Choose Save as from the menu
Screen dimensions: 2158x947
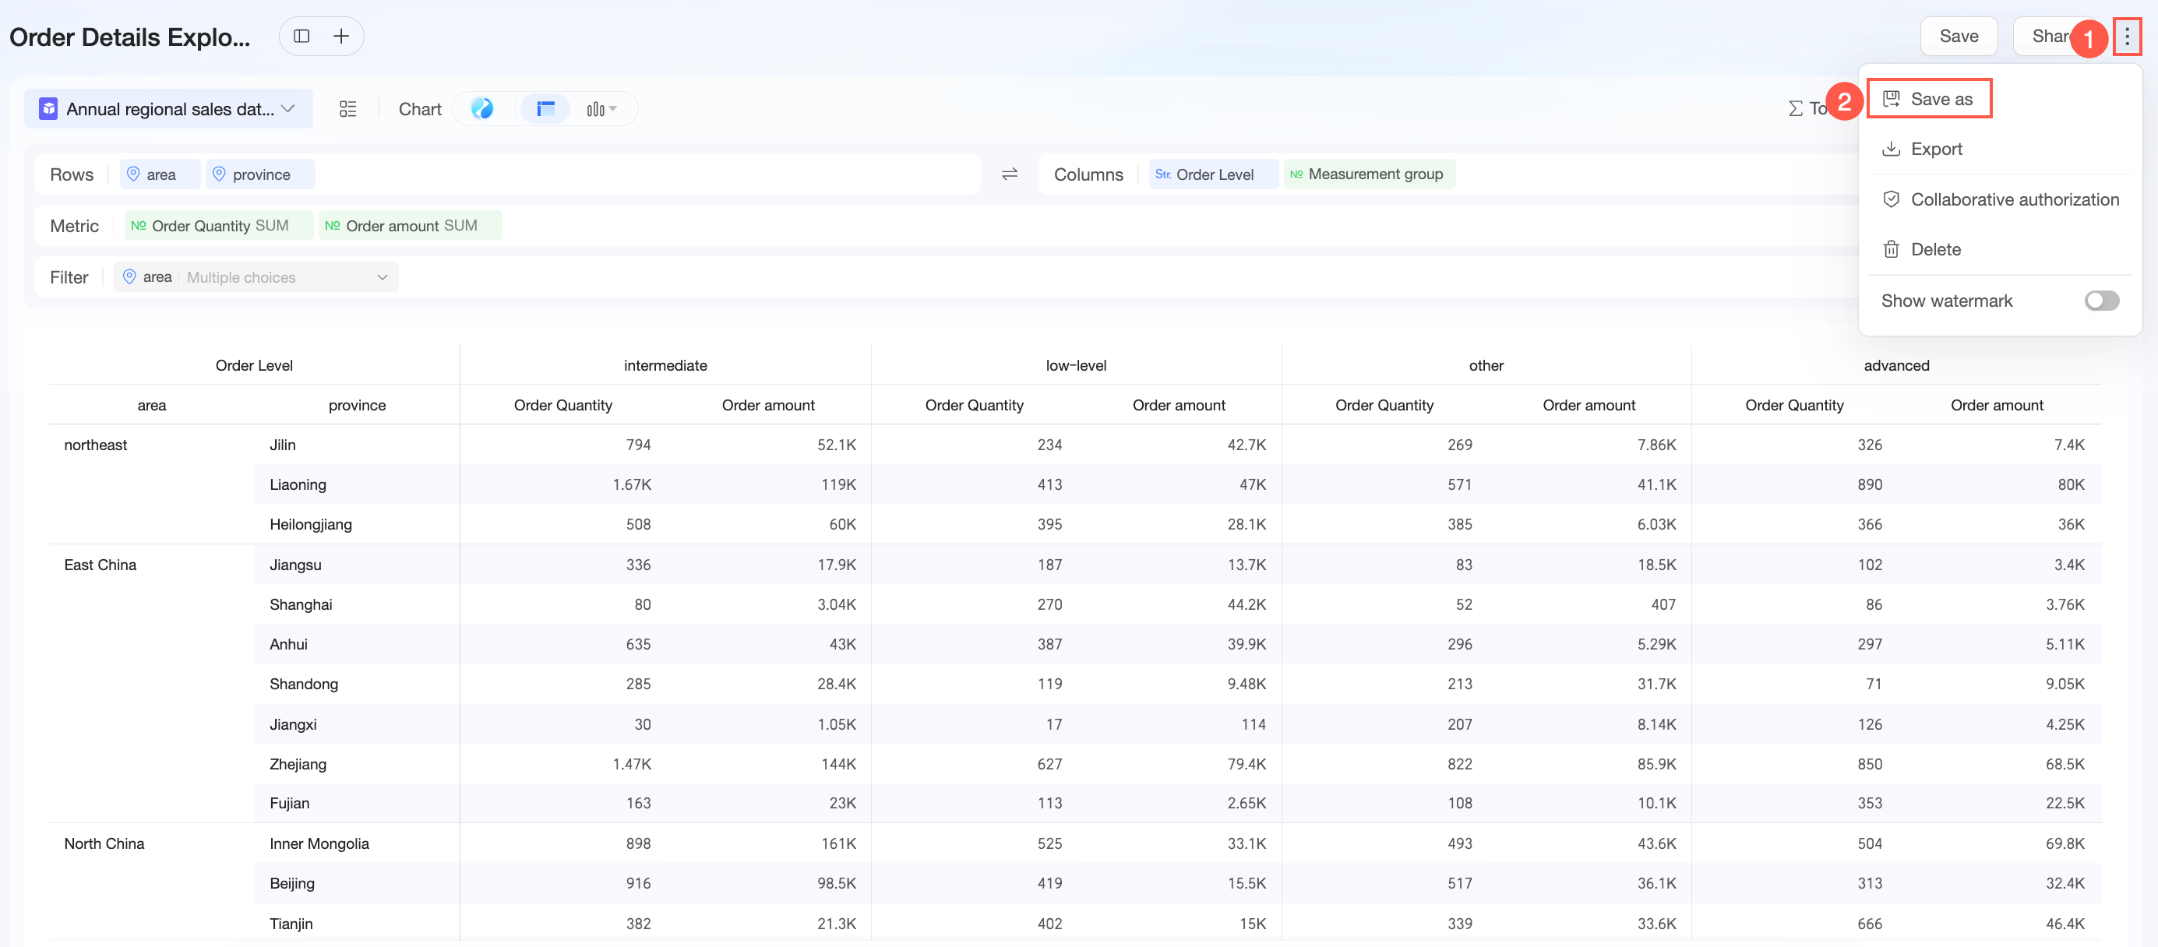point(1929,99)
